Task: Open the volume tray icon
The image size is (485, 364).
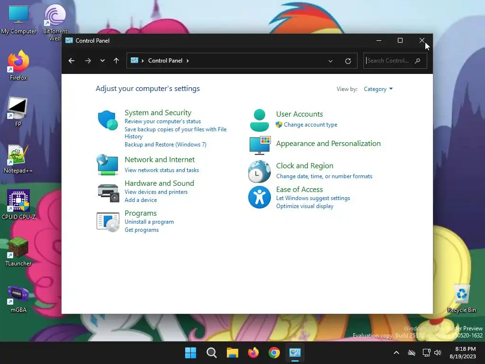Action: pyautogui.click(x=437, y=353)
